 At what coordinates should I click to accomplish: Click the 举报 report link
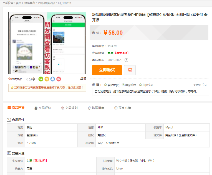tap(83, 79)
